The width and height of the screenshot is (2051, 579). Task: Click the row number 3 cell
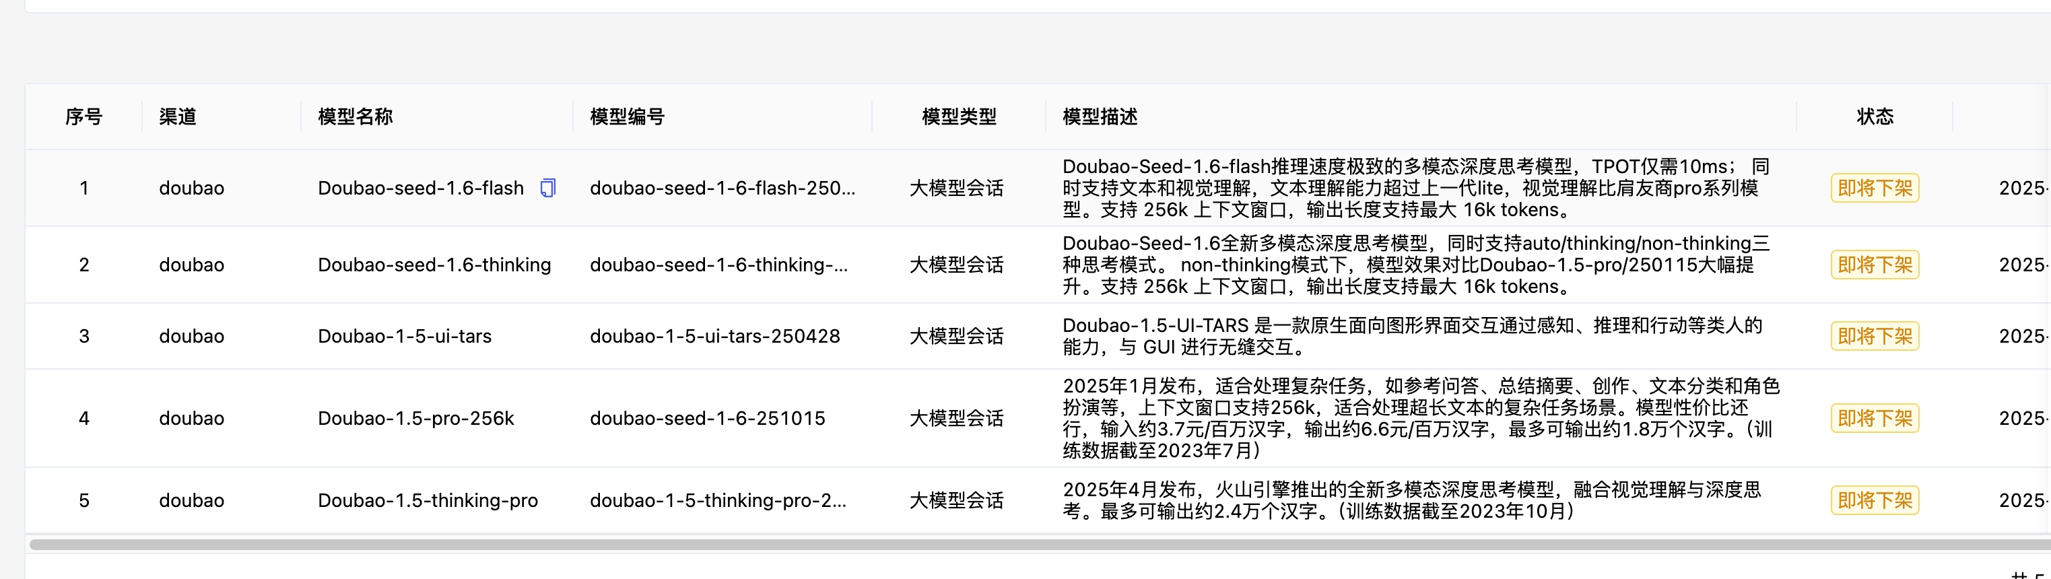pos(83,336)
